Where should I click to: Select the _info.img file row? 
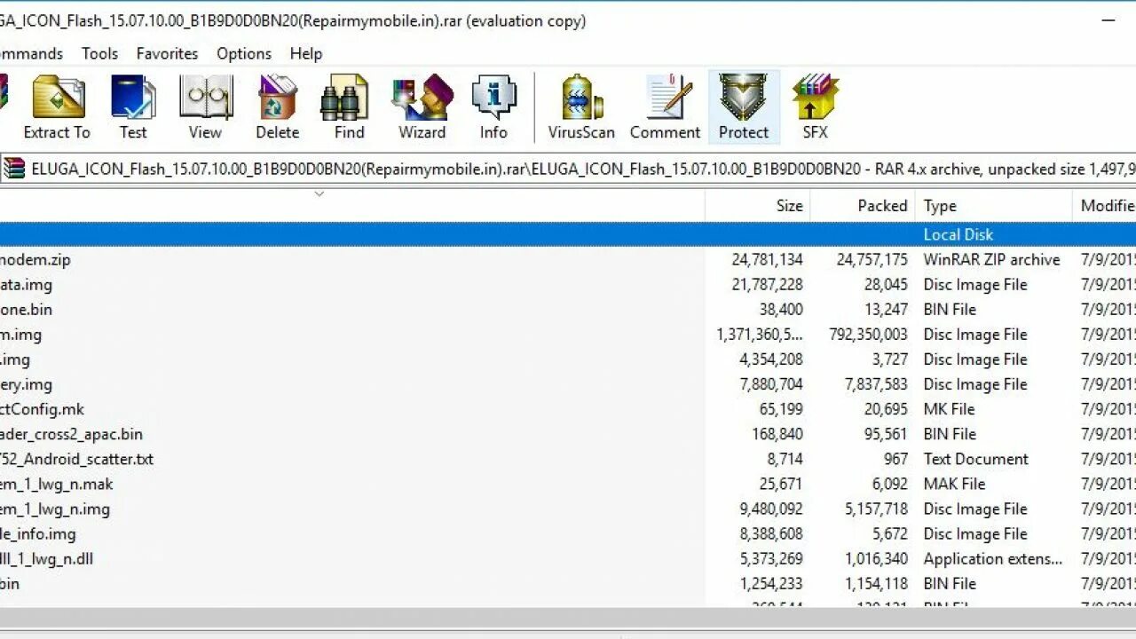click(568, 533)
